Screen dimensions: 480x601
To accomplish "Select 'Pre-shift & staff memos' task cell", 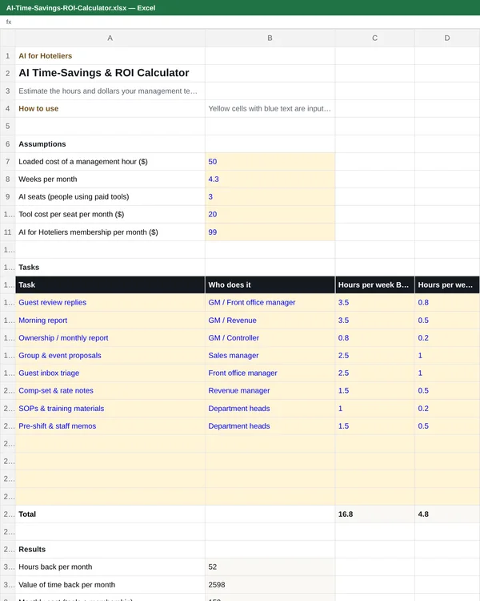I will tap(110, 426).
